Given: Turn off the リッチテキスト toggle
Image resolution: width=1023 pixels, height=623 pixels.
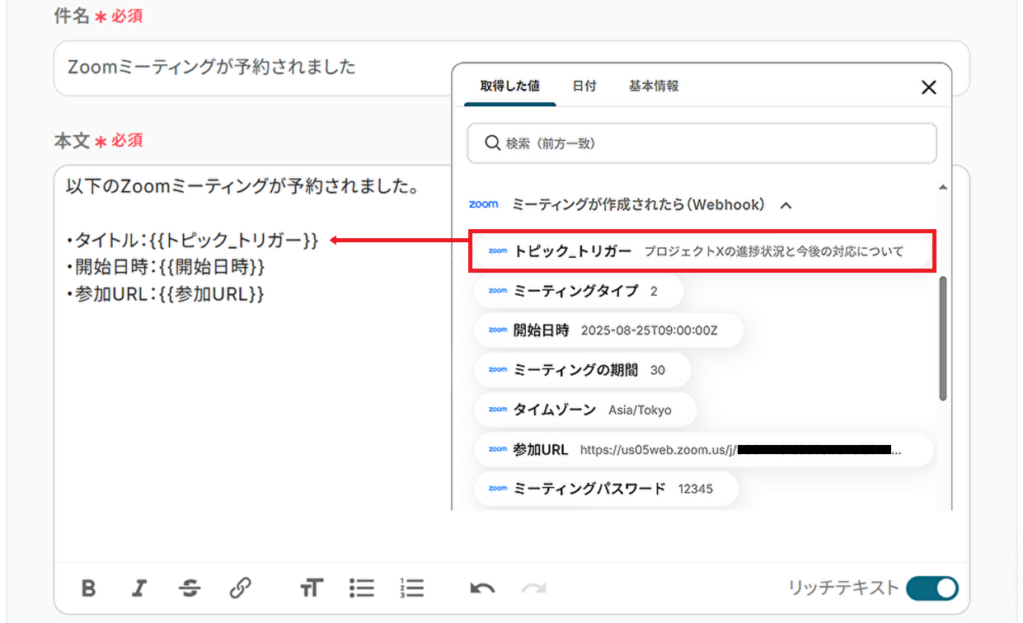Looking at the screenshot, I should [931, 588].
